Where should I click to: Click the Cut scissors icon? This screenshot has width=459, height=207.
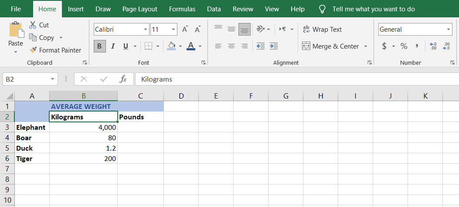click(33, 25)
